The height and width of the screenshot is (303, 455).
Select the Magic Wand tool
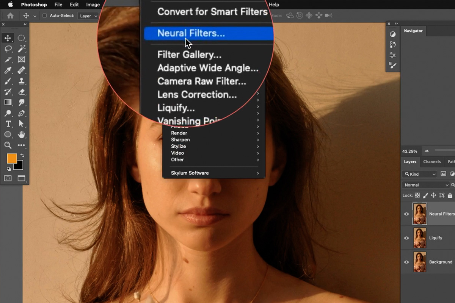(x=21, y=49)
